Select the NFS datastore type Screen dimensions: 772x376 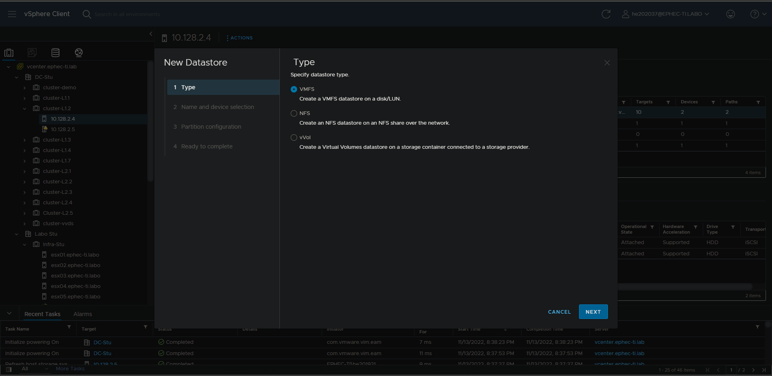click(x=294, y=113)
